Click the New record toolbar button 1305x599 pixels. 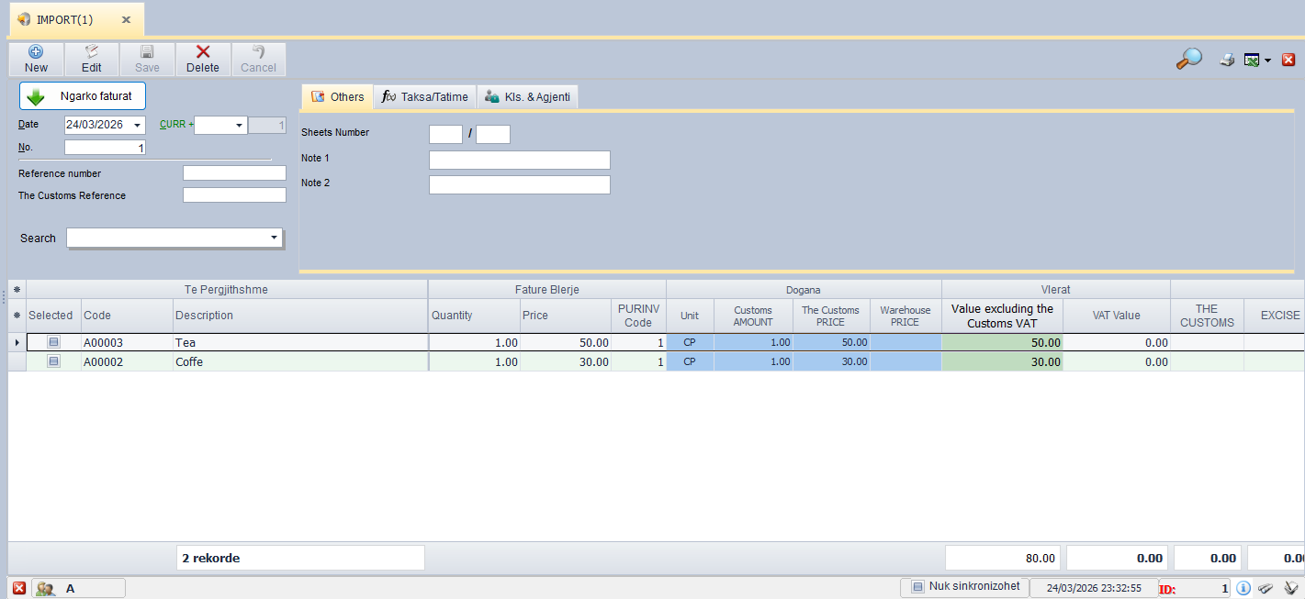36,60
